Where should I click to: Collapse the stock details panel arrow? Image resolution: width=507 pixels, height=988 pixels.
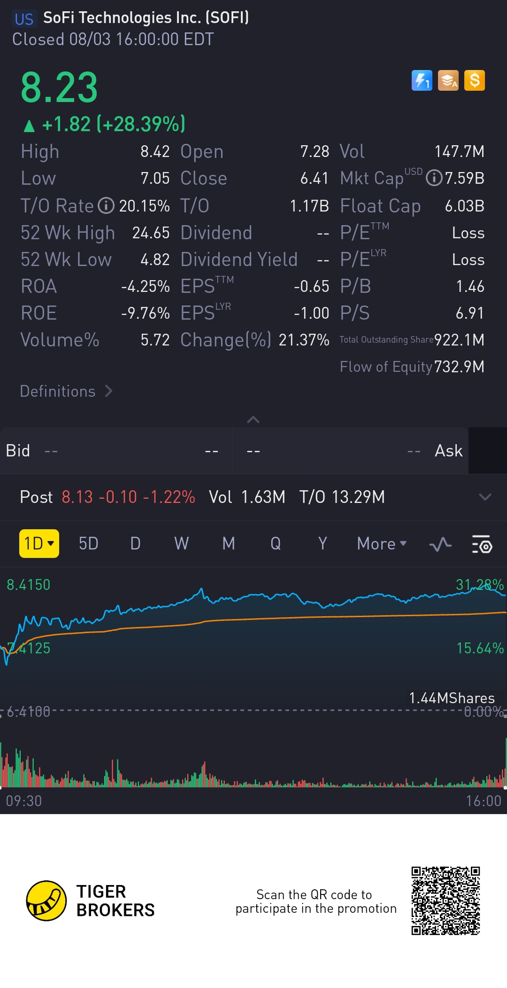pyautogui.click(x=253, y=420)
